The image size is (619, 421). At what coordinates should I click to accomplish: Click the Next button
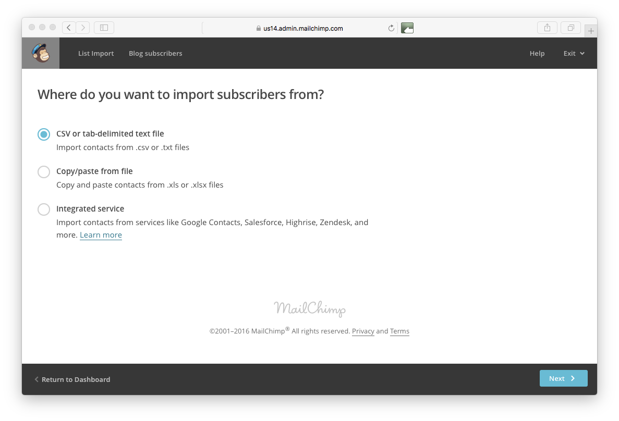click(x=563, y=378)
